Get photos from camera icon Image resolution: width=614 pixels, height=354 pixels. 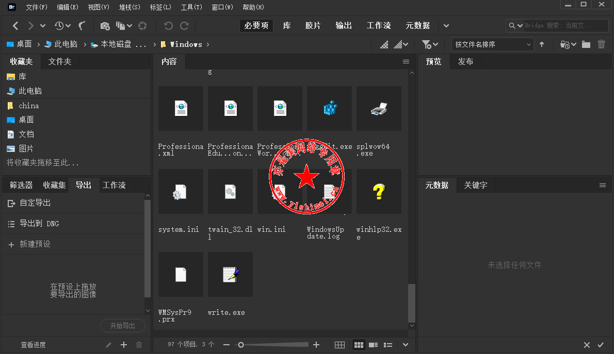[x=105, y=26]
